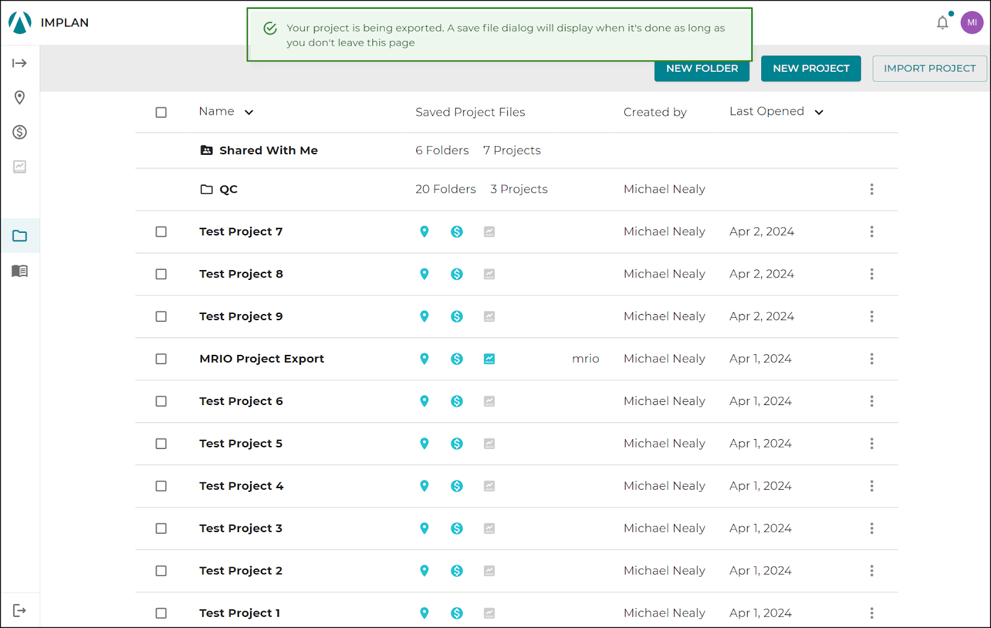
Task: Open options menu for Test Project 3
Action: tap(871, 529)
